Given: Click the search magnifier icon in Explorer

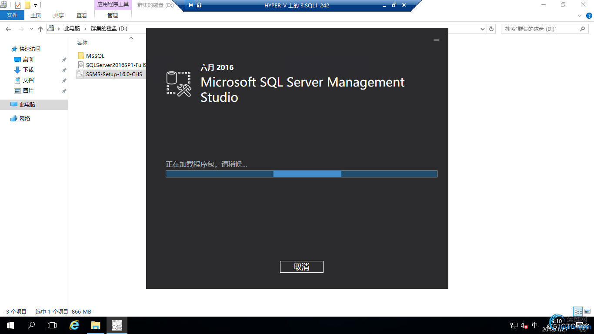Looking at the screenshot, I should tap(583, 29).
